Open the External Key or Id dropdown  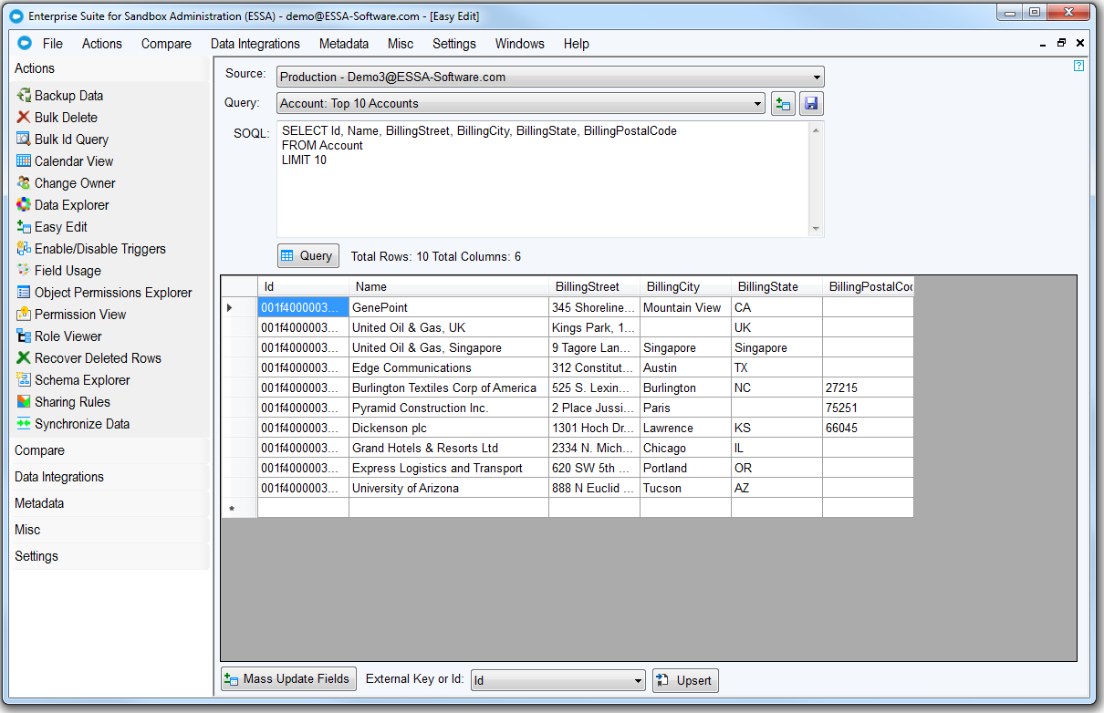(x=558, y=680)
